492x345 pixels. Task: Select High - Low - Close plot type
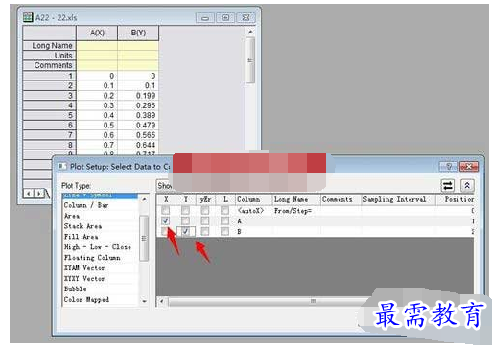pos(98,247)
